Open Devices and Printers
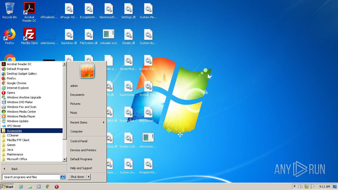This screenshot has width=338, height=190. [87, 150]
